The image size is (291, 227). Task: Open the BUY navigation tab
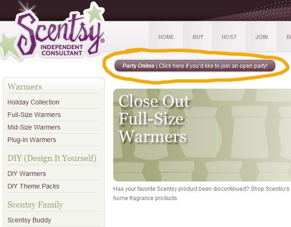click(x=198, y=37)
